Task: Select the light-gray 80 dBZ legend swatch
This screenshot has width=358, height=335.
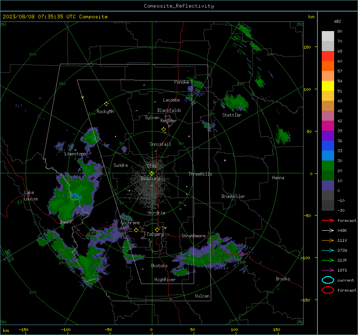Action: coord(328,36)
